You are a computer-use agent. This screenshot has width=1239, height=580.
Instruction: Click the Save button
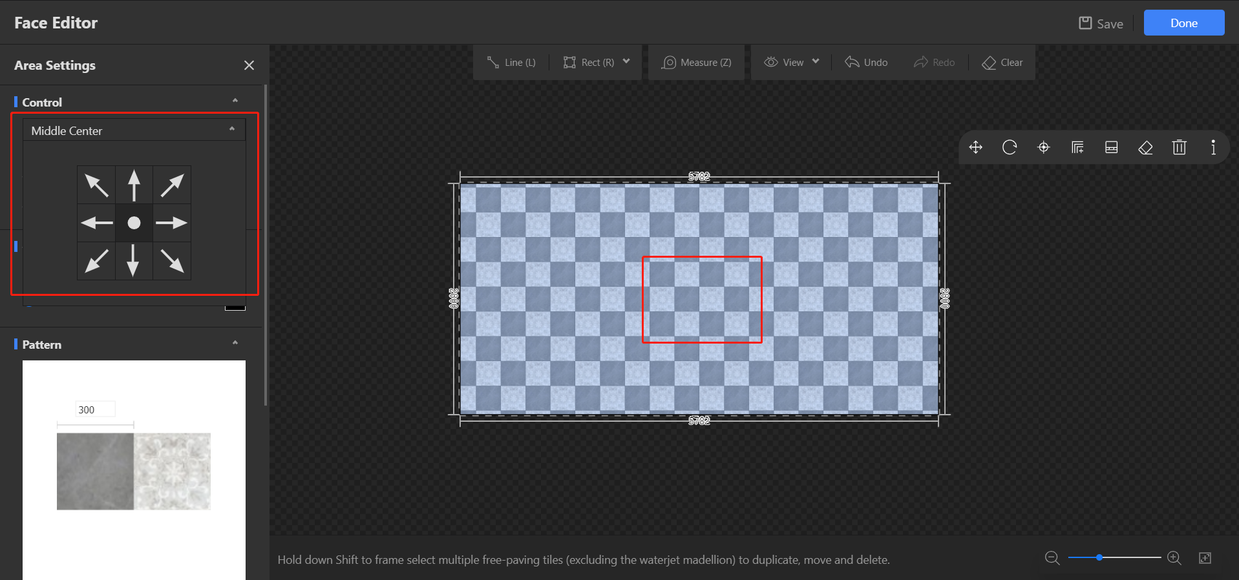[1101, 23]
